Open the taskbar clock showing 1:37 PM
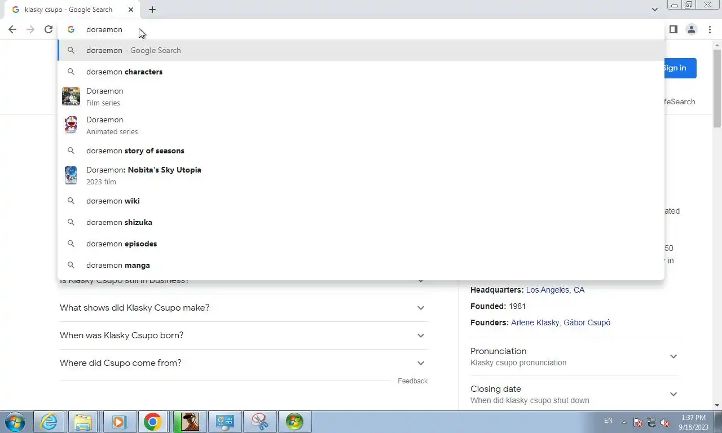This screenshot has width=722, height=433. tap(693, 422)
